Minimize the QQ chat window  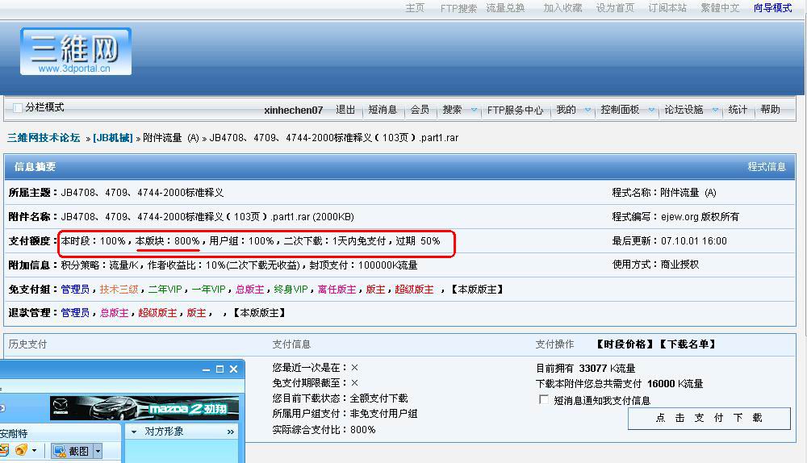pyautogui.click(x=206, y=369)
